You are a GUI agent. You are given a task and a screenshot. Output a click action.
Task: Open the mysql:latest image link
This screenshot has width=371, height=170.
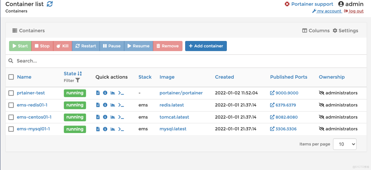pyautogui.click(x=173, y=129)
